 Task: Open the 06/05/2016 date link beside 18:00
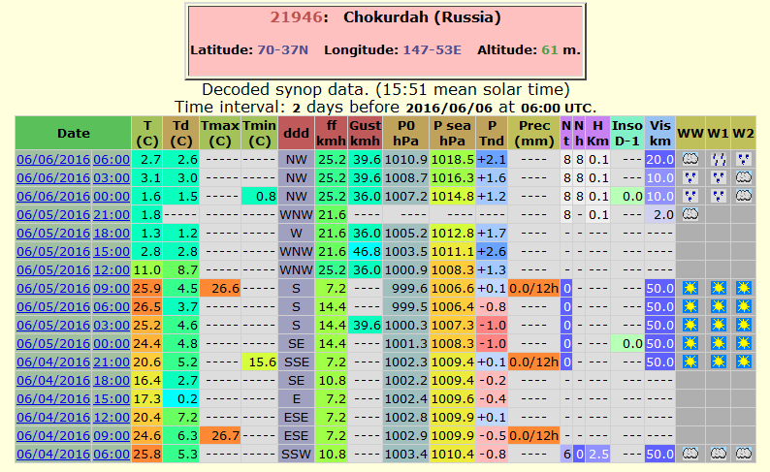[53, 233]
